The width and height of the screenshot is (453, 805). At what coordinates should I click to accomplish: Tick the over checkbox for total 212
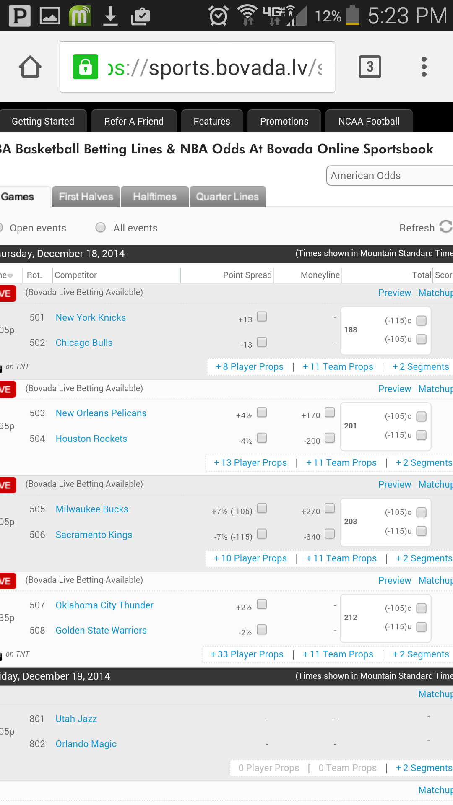click(x=422, y=608)
